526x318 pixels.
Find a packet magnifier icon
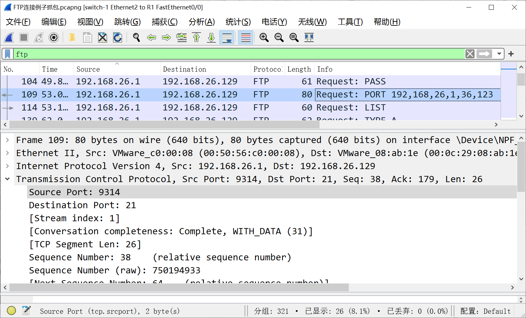tap(136, 37)
